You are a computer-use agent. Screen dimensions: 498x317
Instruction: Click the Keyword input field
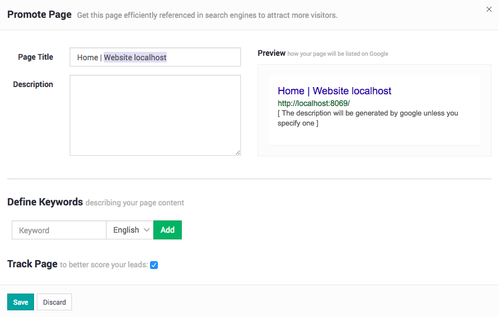(x=59, y=230)
